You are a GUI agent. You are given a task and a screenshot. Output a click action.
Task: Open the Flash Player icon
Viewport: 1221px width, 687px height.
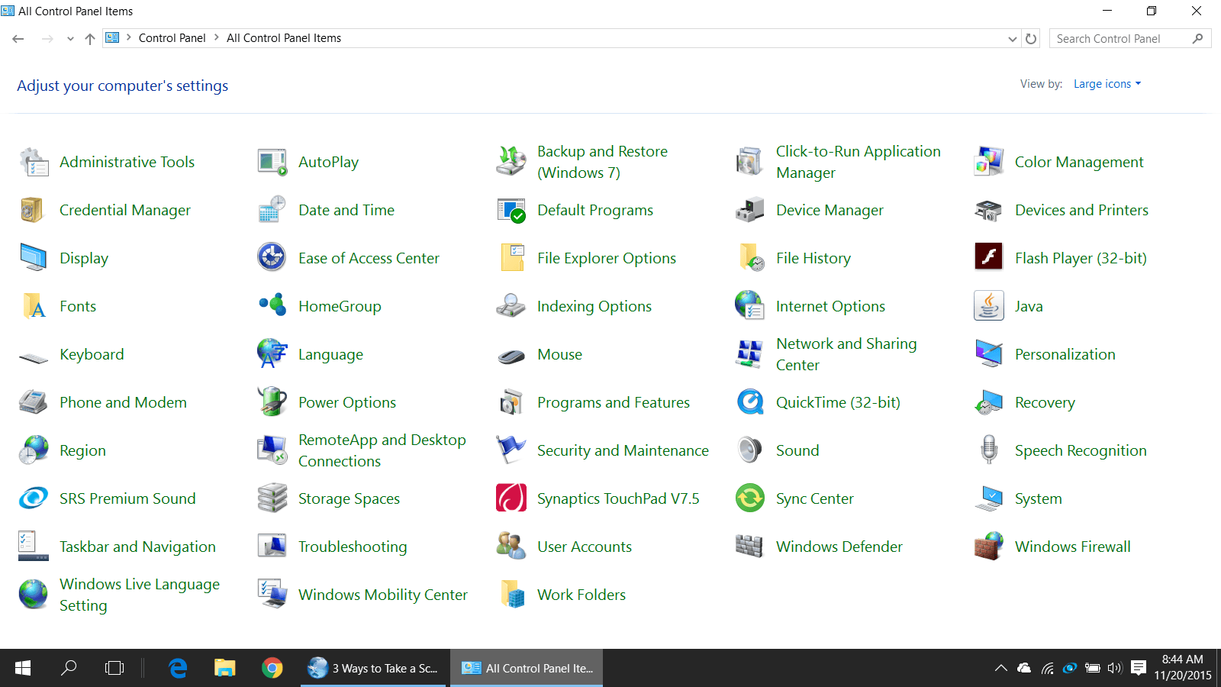coord(989,256)
